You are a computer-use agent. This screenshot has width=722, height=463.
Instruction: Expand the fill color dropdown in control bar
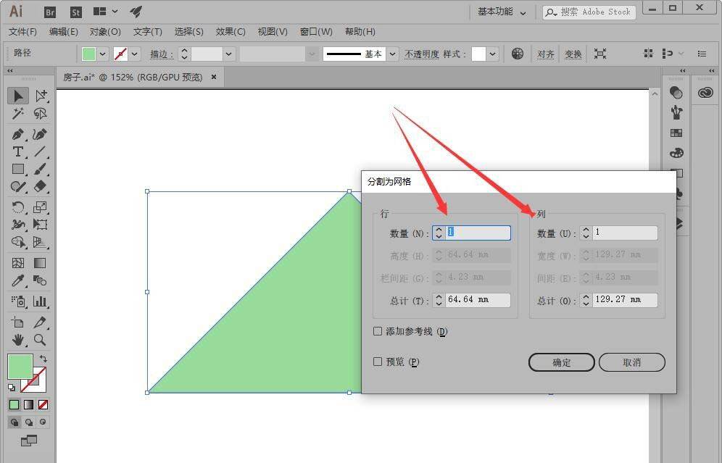pos(102,54)
